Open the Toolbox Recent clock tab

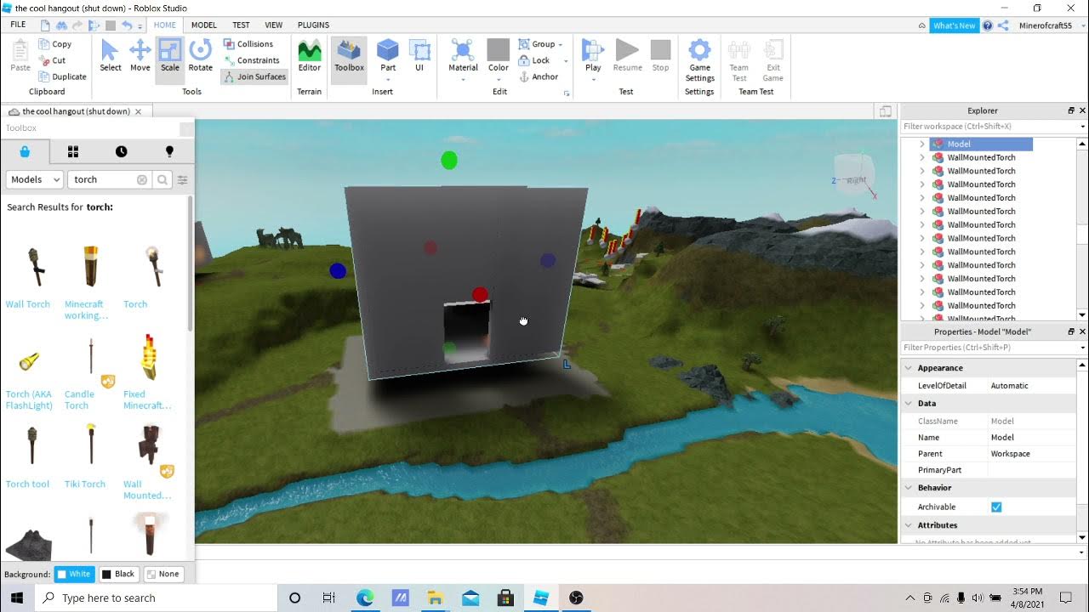coord(122,151)
